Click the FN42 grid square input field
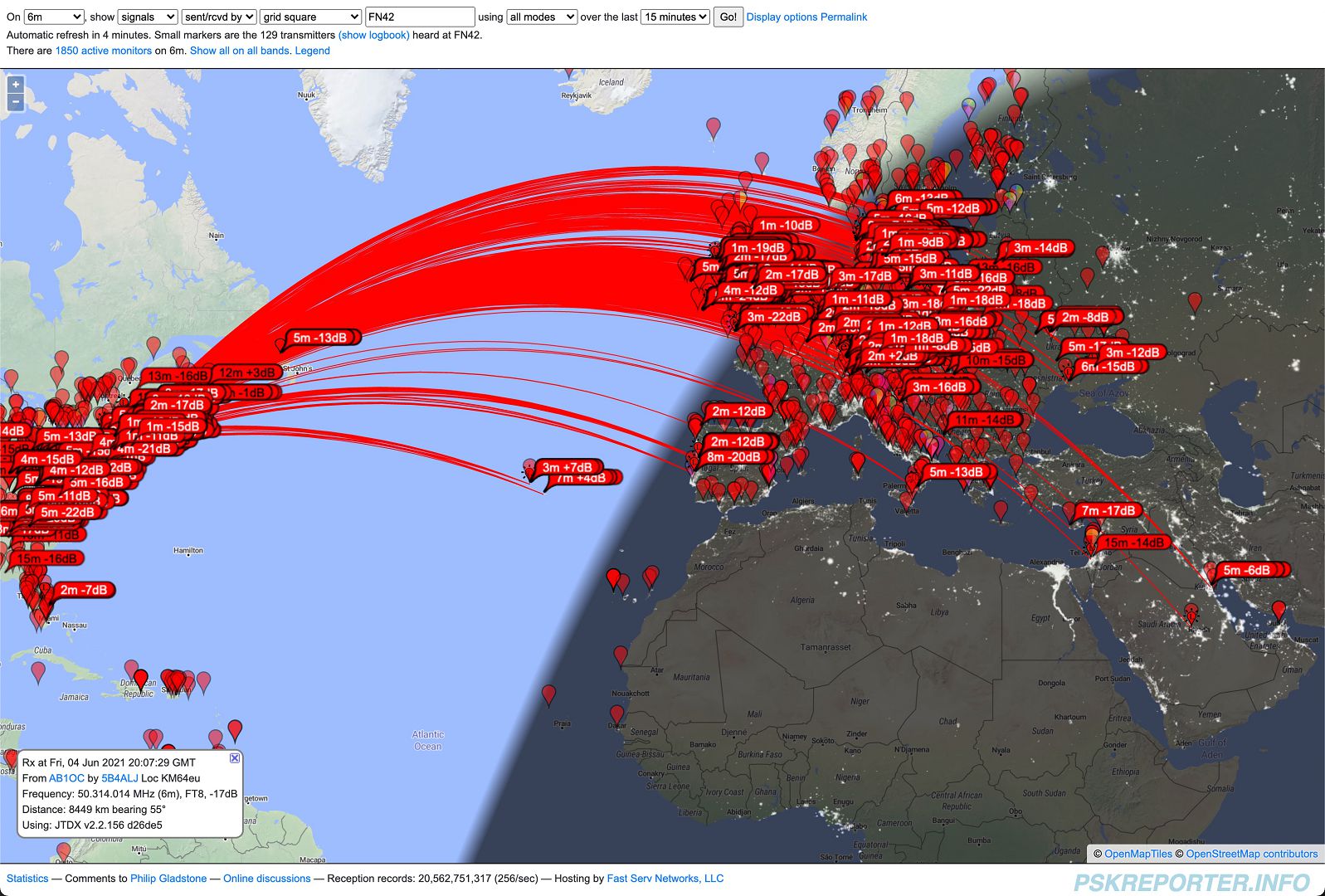This screenshot has width=1325, height=896. click(x=420, y=17)
